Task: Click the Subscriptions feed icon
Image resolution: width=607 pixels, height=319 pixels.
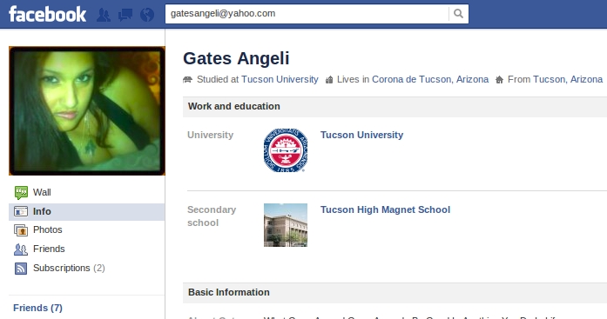Action: 21,269
